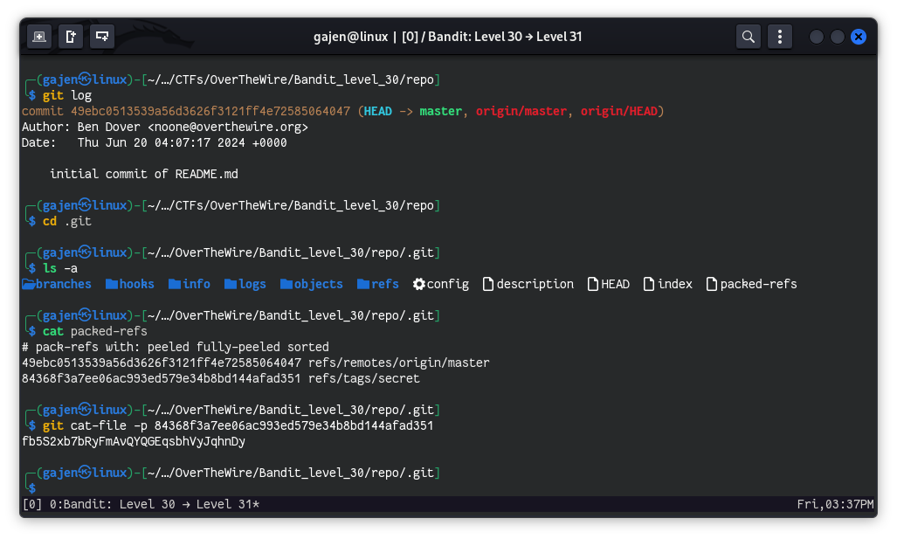Click the file icon next to description

click(x=488, y=284)
